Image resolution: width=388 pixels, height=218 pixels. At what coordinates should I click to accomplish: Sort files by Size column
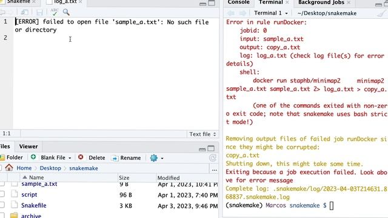click(x=124, y=177)
